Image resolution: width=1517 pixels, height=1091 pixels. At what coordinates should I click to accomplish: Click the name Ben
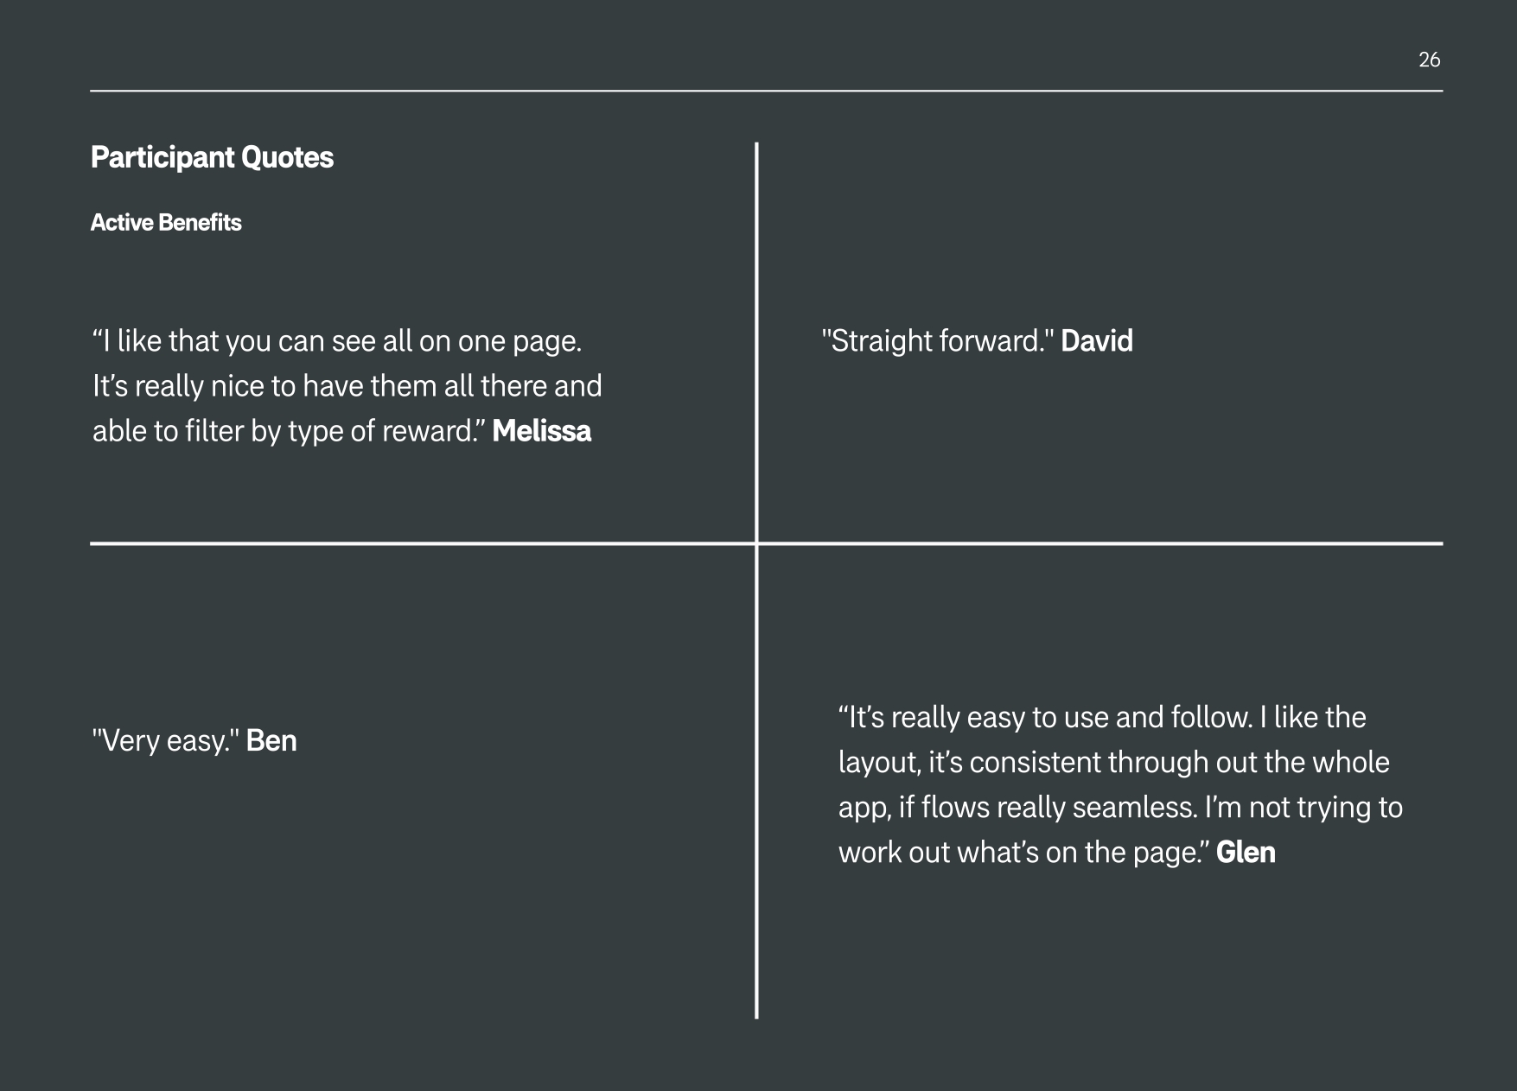point(271,741)
